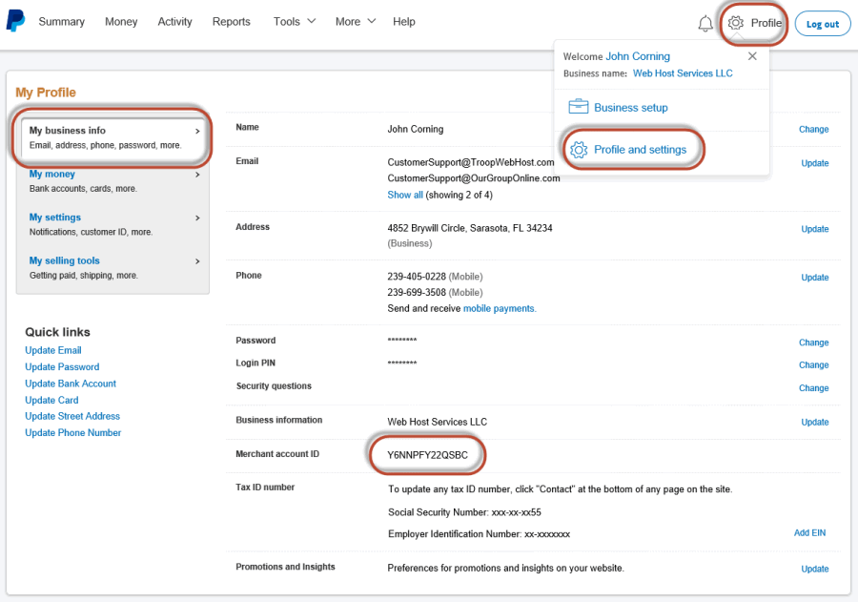Click phone number 239-405-0228
This screenshot has width=858, height=602.
coord(417,276)
